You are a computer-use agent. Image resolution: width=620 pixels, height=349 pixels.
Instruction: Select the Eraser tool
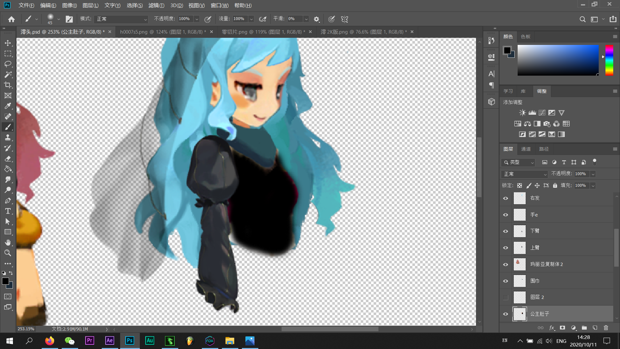[8, 159]
